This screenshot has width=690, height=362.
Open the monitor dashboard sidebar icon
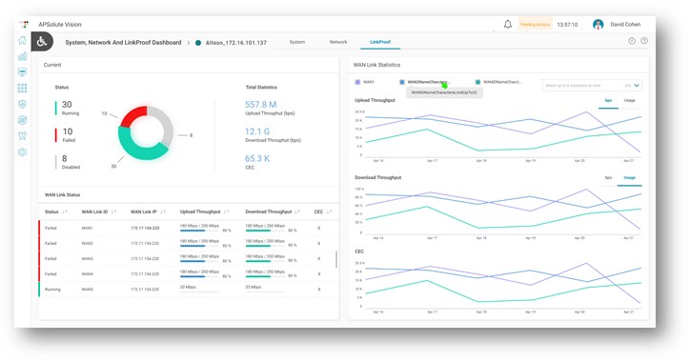click(22, 72)
